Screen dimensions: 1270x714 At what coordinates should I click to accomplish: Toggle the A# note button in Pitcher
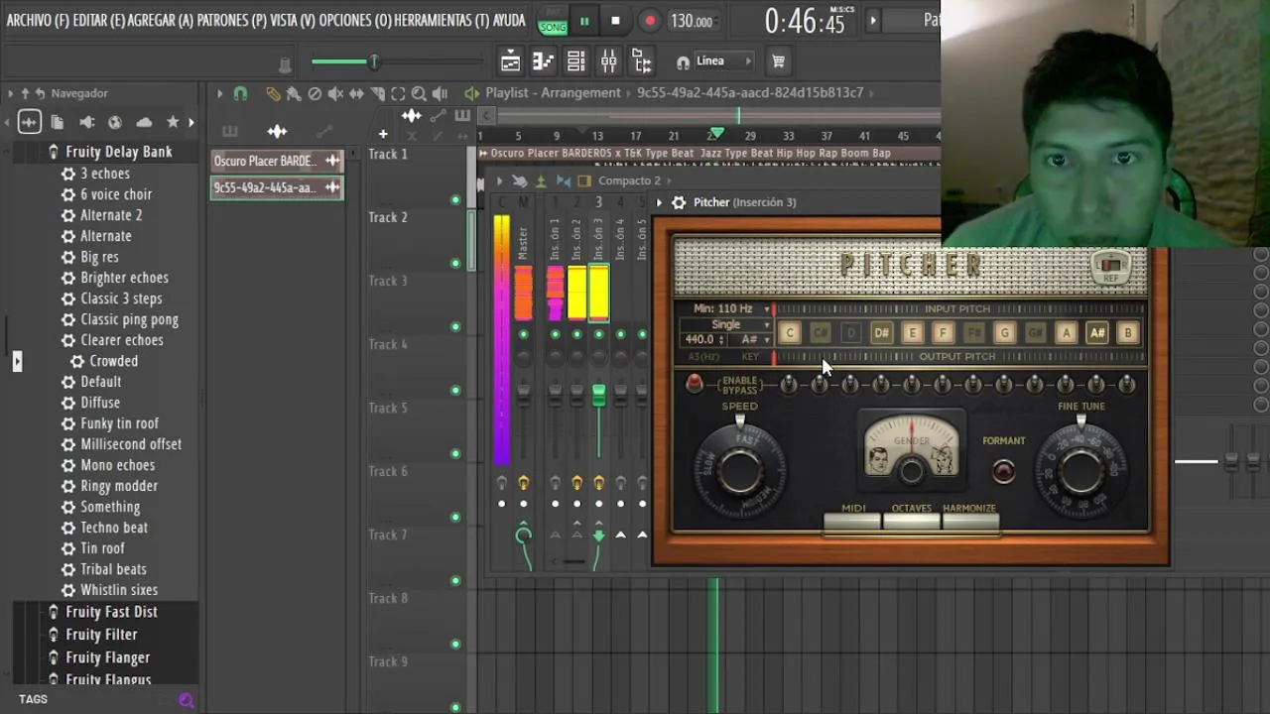pyautogui.click(x=1097, y=333)
